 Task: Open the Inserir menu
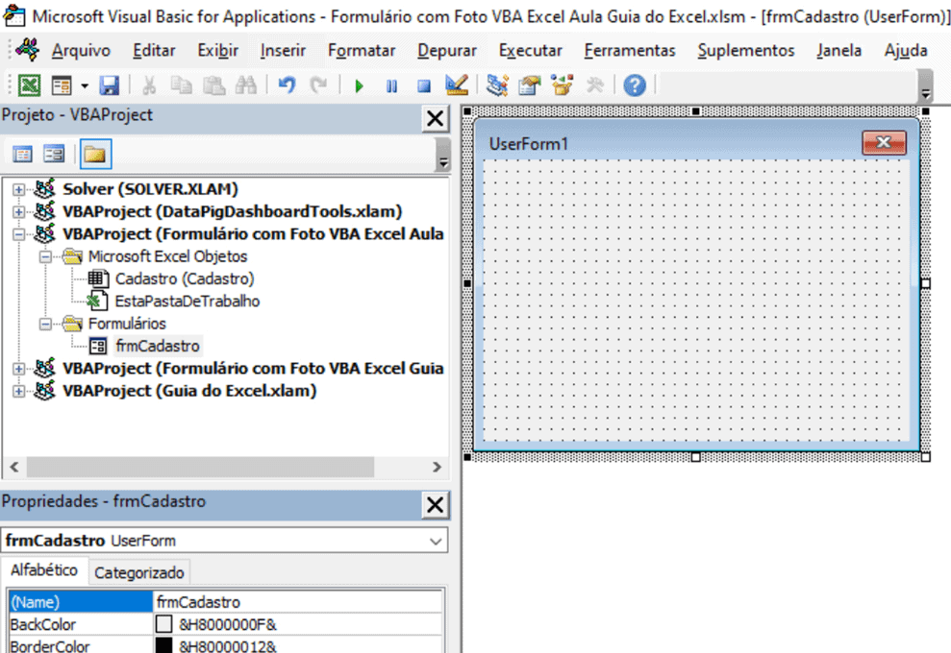click(283, 50)
